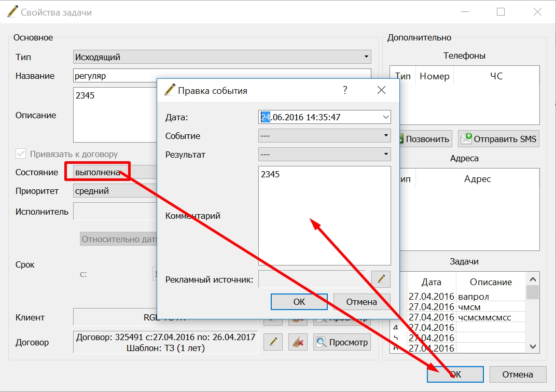Expand the Событие dropdown
The image size is (556, 392).
click(x=325, y=136)
